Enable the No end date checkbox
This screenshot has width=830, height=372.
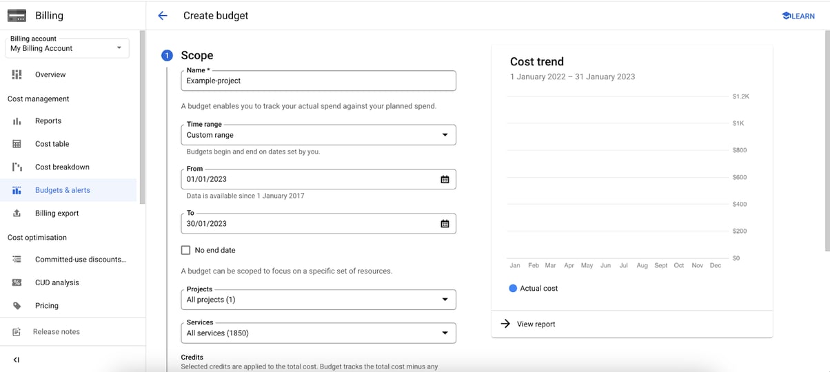click(x=185, y=250)
